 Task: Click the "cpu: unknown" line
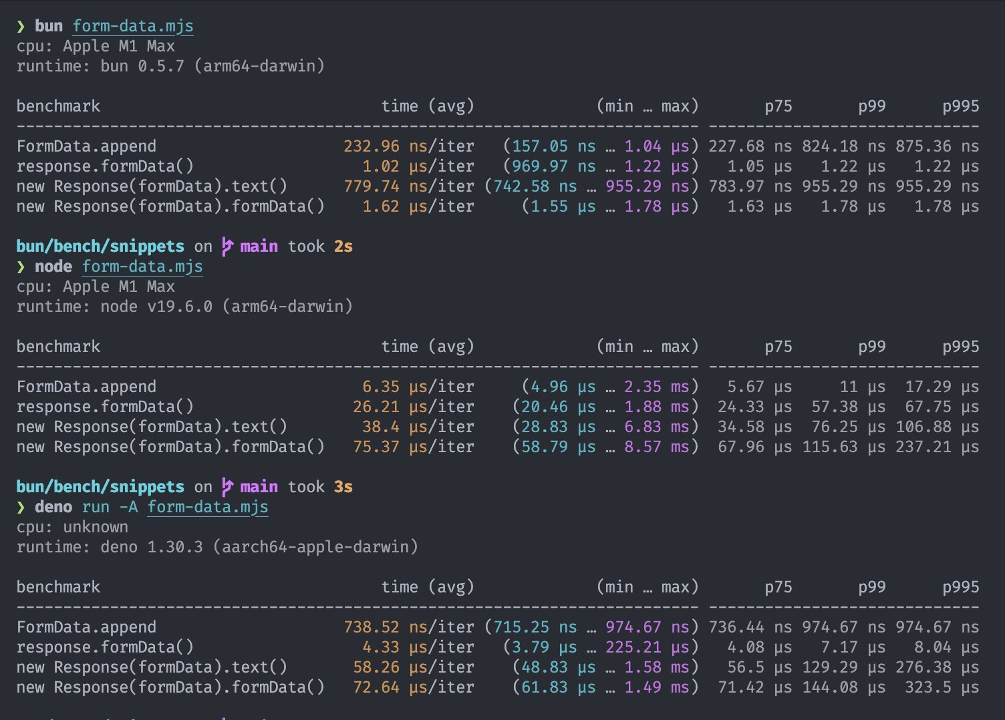click(72, 527)
